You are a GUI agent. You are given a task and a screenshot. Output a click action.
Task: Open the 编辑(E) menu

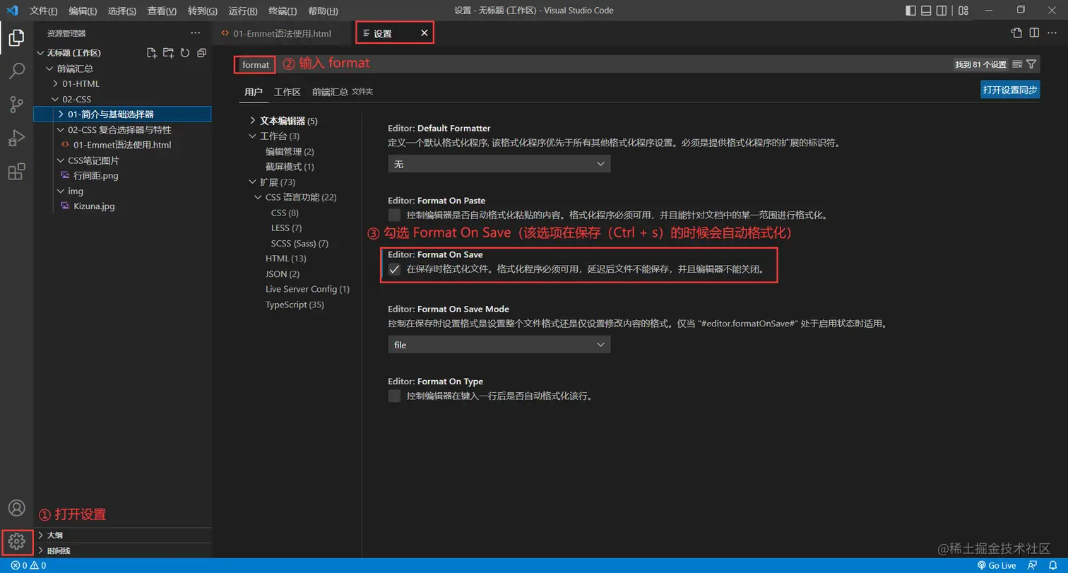pos(83,11)
